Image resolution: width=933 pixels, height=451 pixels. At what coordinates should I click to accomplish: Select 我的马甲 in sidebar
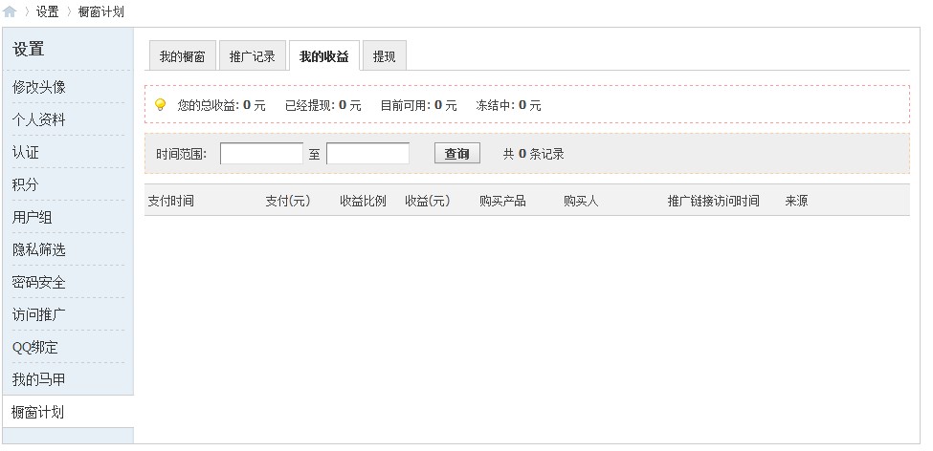click(39, 379)
